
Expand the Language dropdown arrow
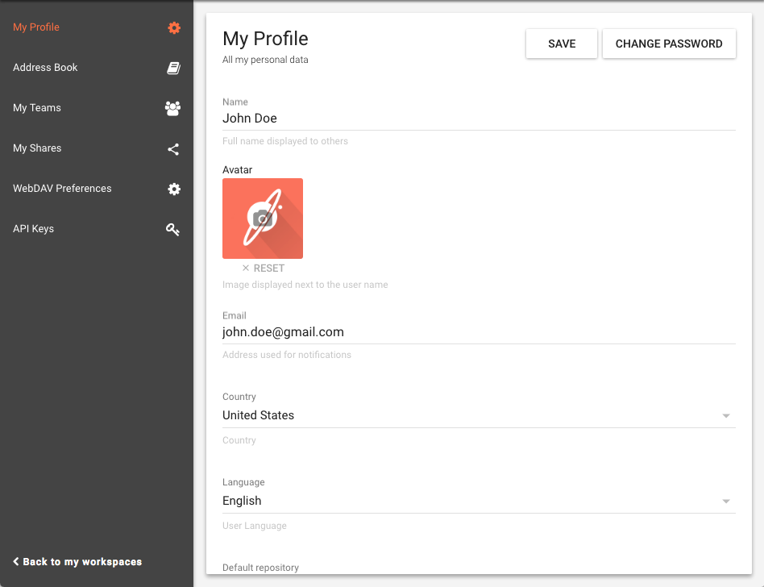(x=725, y=502)
